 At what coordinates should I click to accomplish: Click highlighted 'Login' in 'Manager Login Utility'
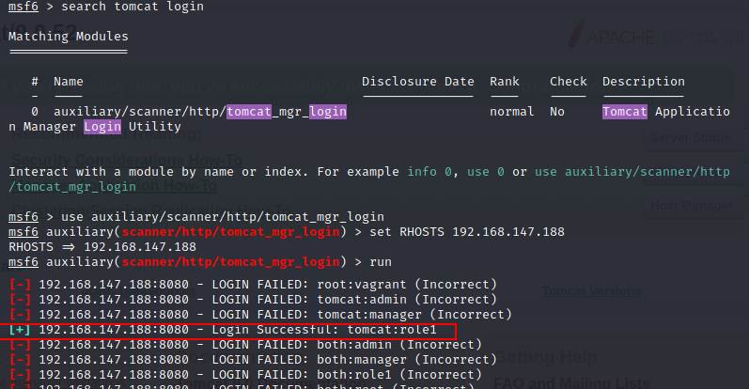(x=102, y=127)
